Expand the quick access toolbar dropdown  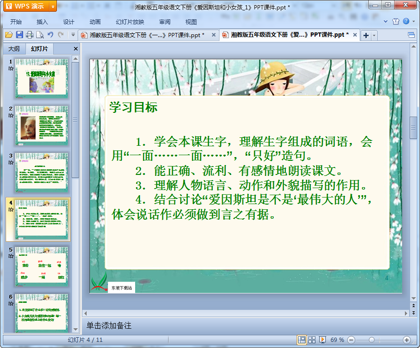[73, 35]
